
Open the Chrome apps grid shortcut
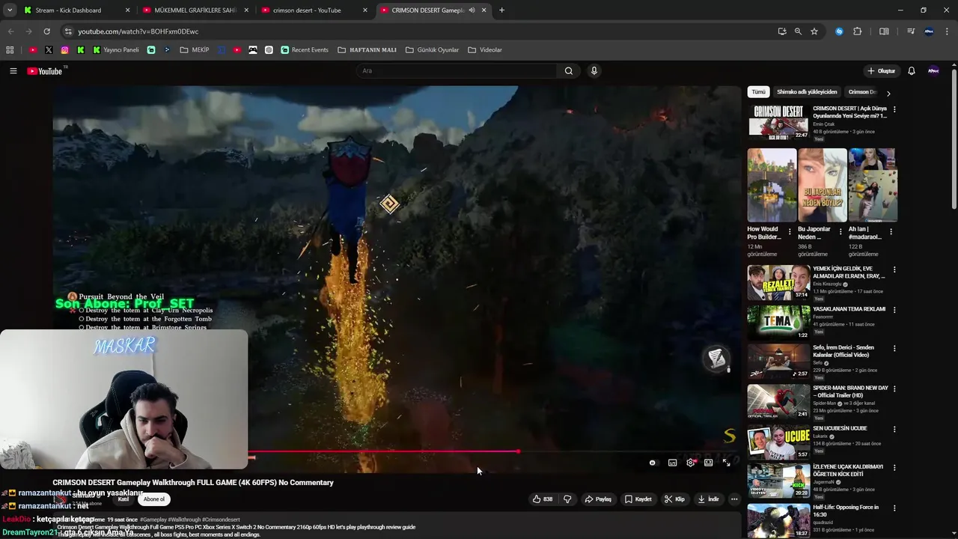click(10, 50)
